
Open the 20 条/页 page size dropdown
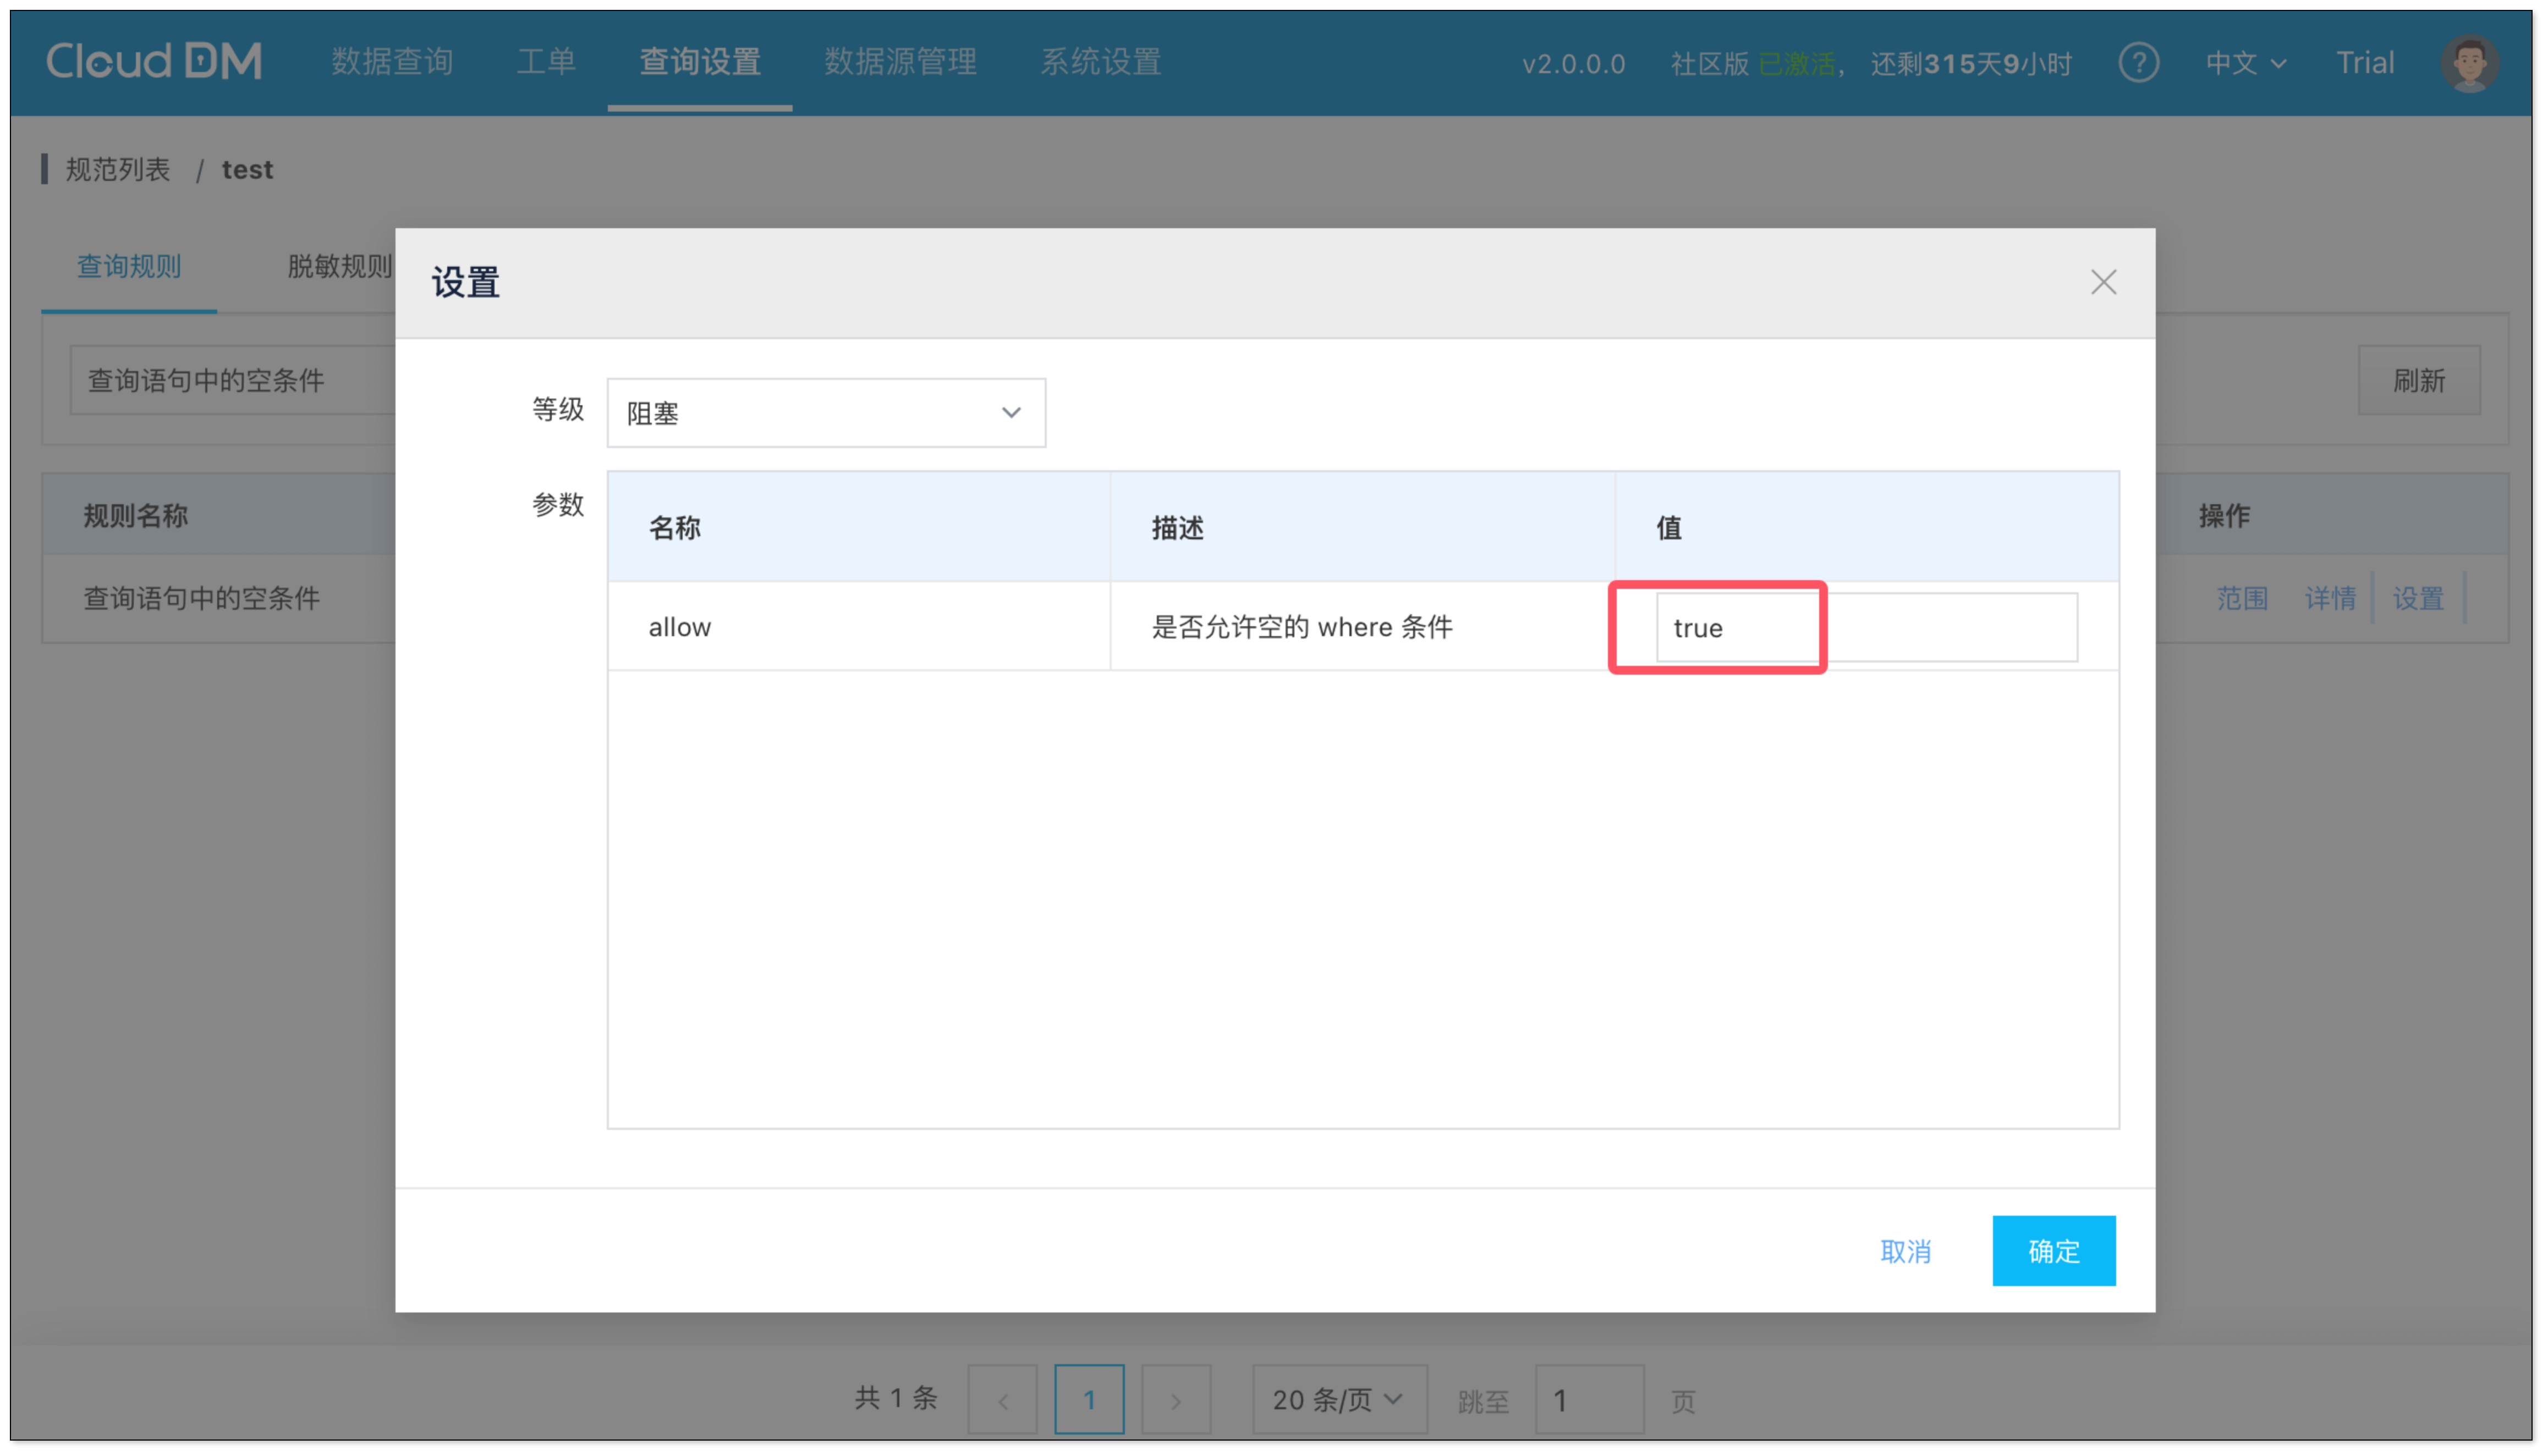point(1337,1399)
